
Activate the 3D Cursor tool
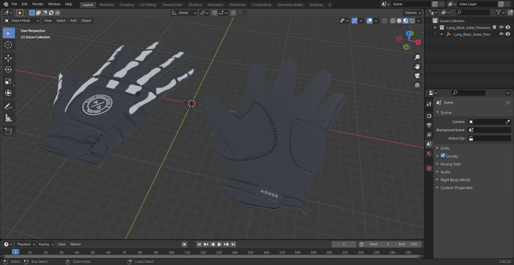pyautogui.click(x=8, y=45)
